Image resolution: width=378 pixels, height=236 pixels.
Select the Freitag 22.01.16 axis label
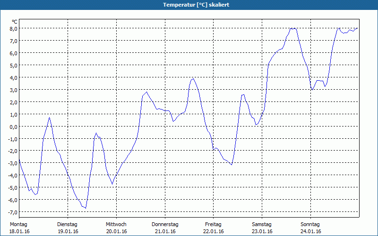tap(214, 228)
